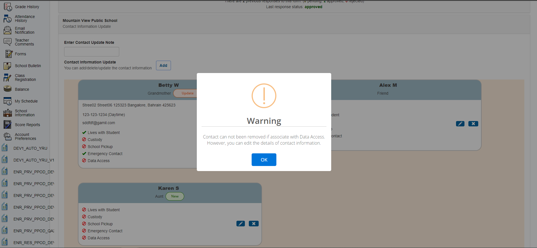This screenshot has width=537, height=248.
Task: Edit Alex M contact with pencil icon
Action: point(460,124)
